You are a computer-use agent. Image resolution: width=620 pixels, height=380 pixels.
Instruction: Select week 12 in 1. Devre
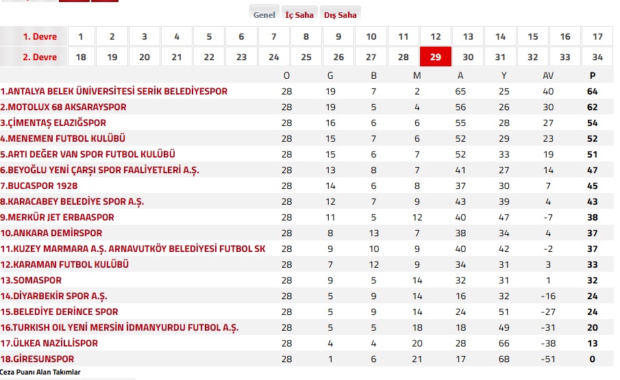[x=436, y=36]
